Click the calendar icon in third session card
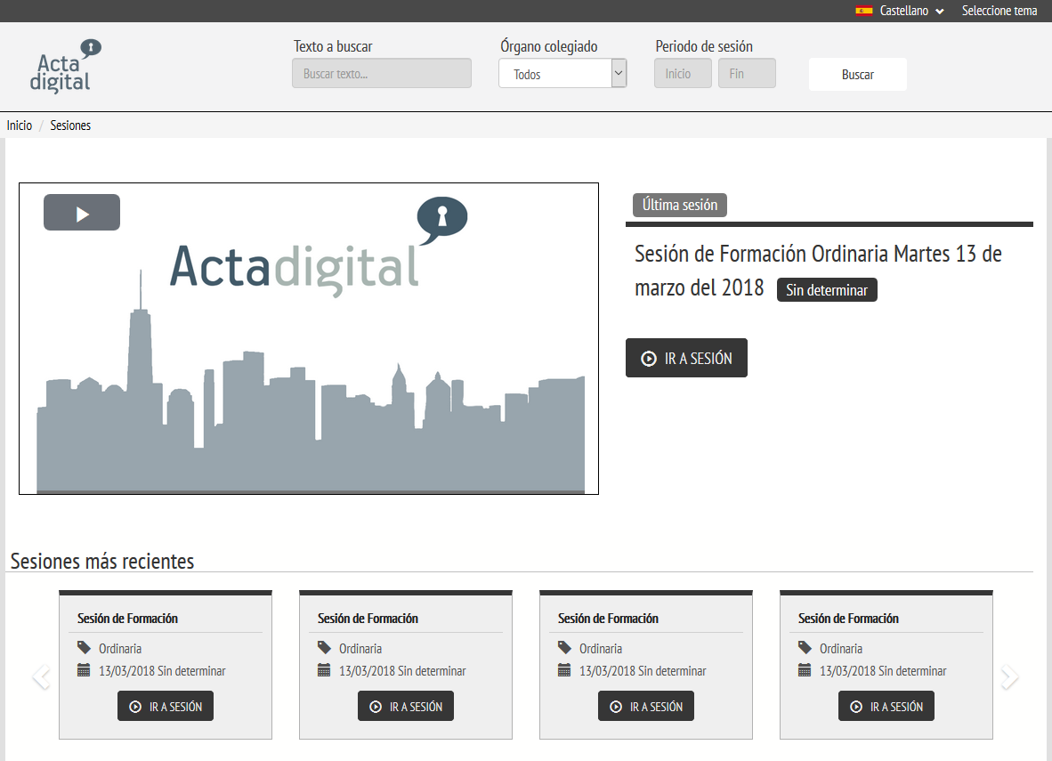The height and width of the screenshot is (761, 1052). (x=564, y=670)
